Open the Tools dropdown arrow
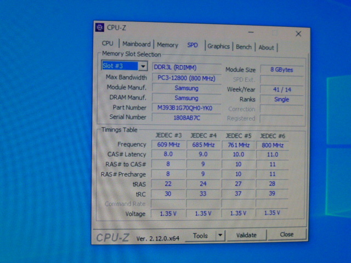This screenshot has height=263, width=351. 220,235
